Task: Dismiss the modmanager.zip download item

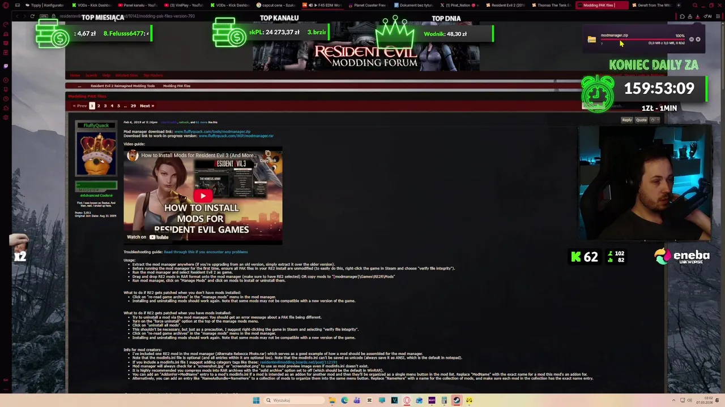Action: pos(698,40)
